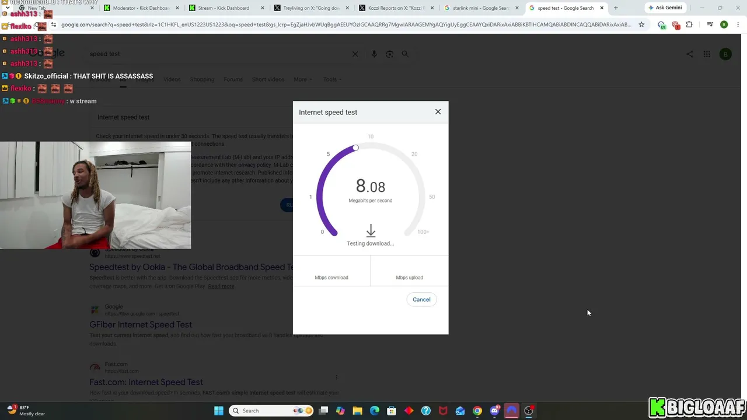Image resolution: width=747 pixels, height=420 pixels.
Task: Click the magnifier search submit icon
Action: pyautogui.click(x=405, y=54)
